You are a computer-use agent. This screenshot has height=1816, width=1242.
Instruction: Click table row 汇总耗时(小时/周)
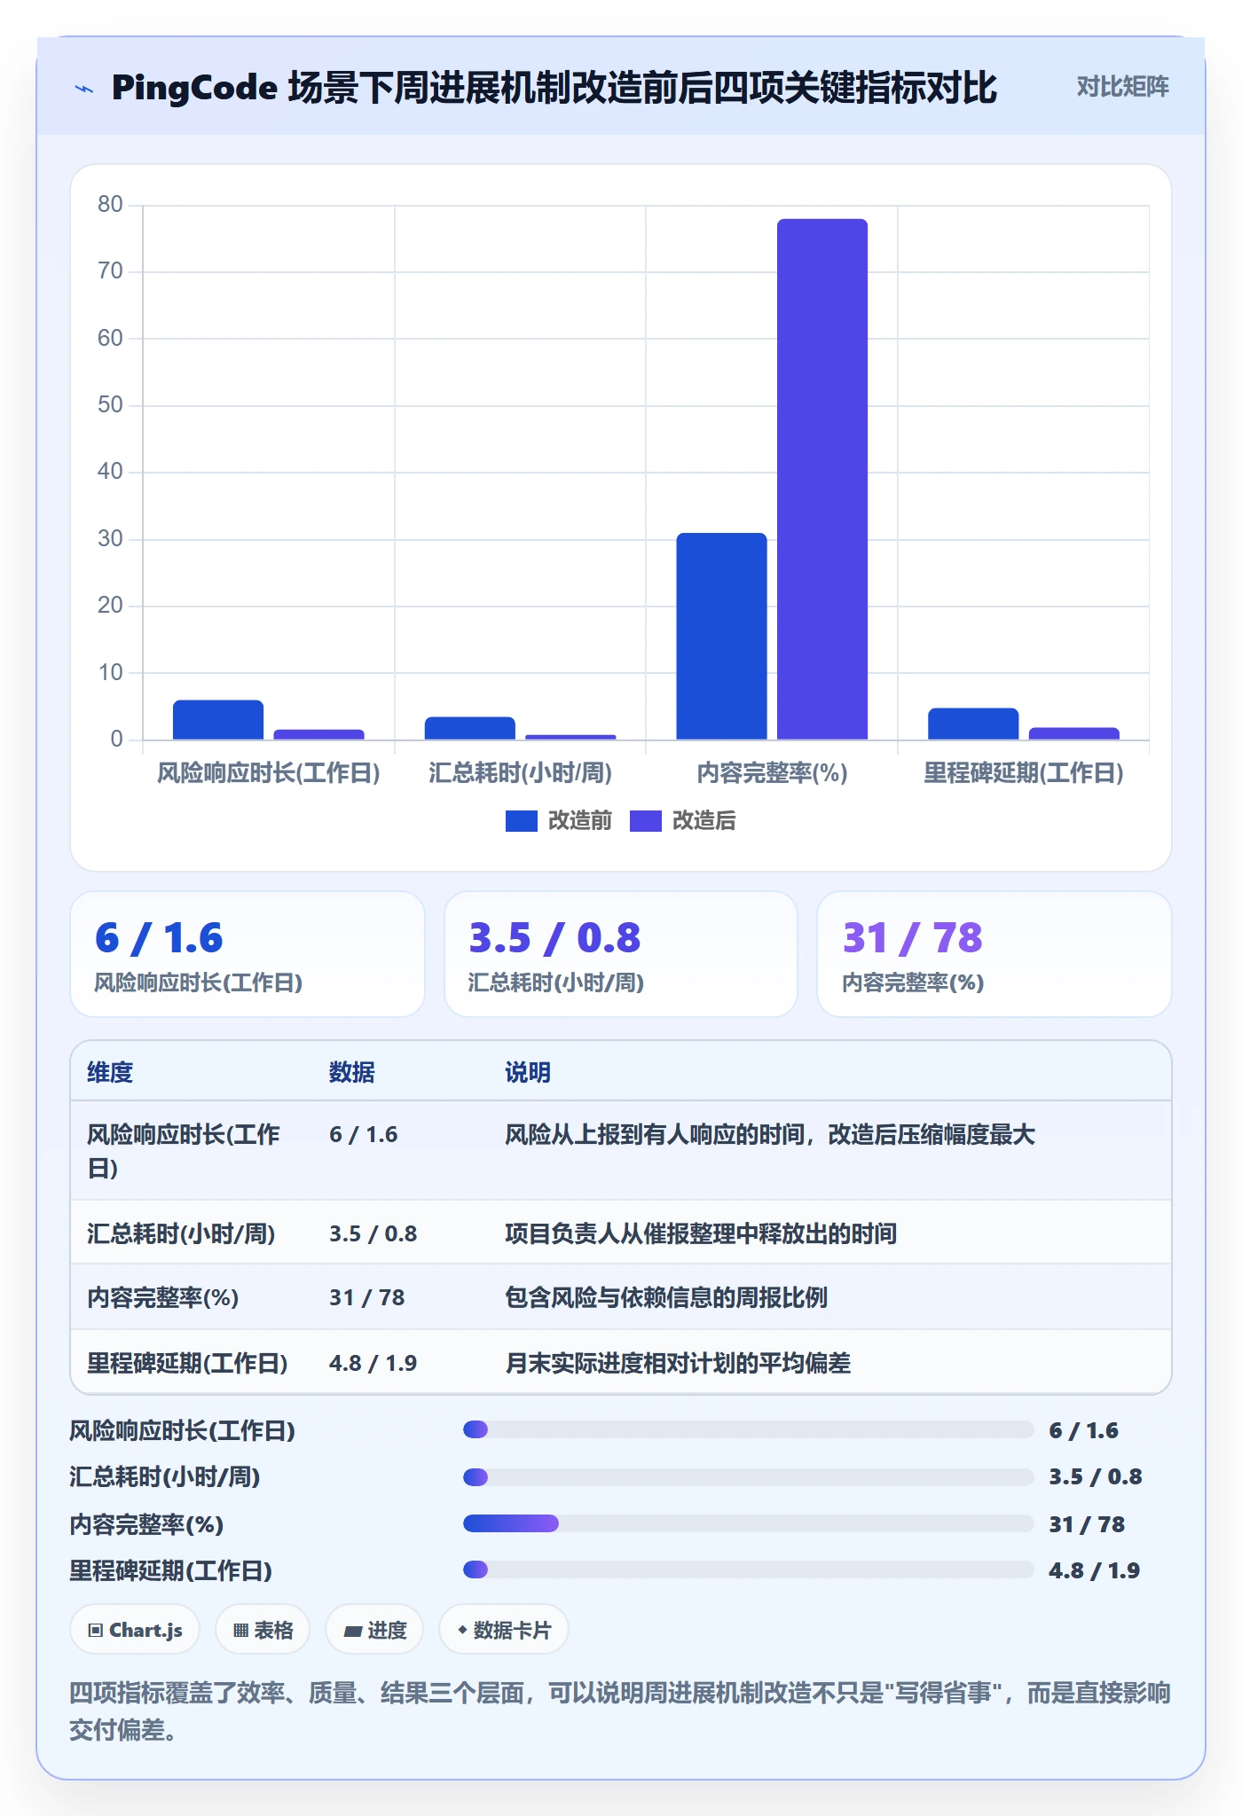(x=621, y=1233)
